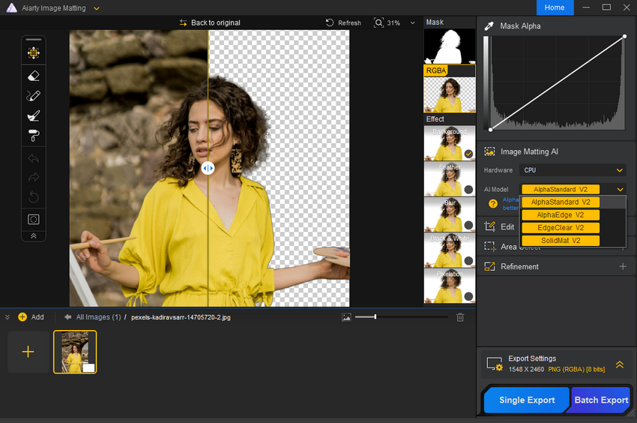Enable the Blur effect toggle
Image resolution: width=637 pixels, height=423 pixels.
(468, 225)
